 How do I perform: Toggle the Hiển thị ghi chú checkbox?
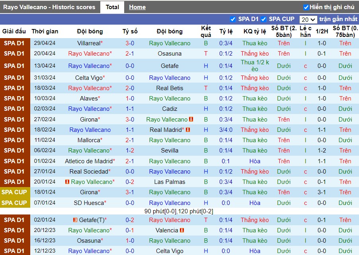[306, 7]
